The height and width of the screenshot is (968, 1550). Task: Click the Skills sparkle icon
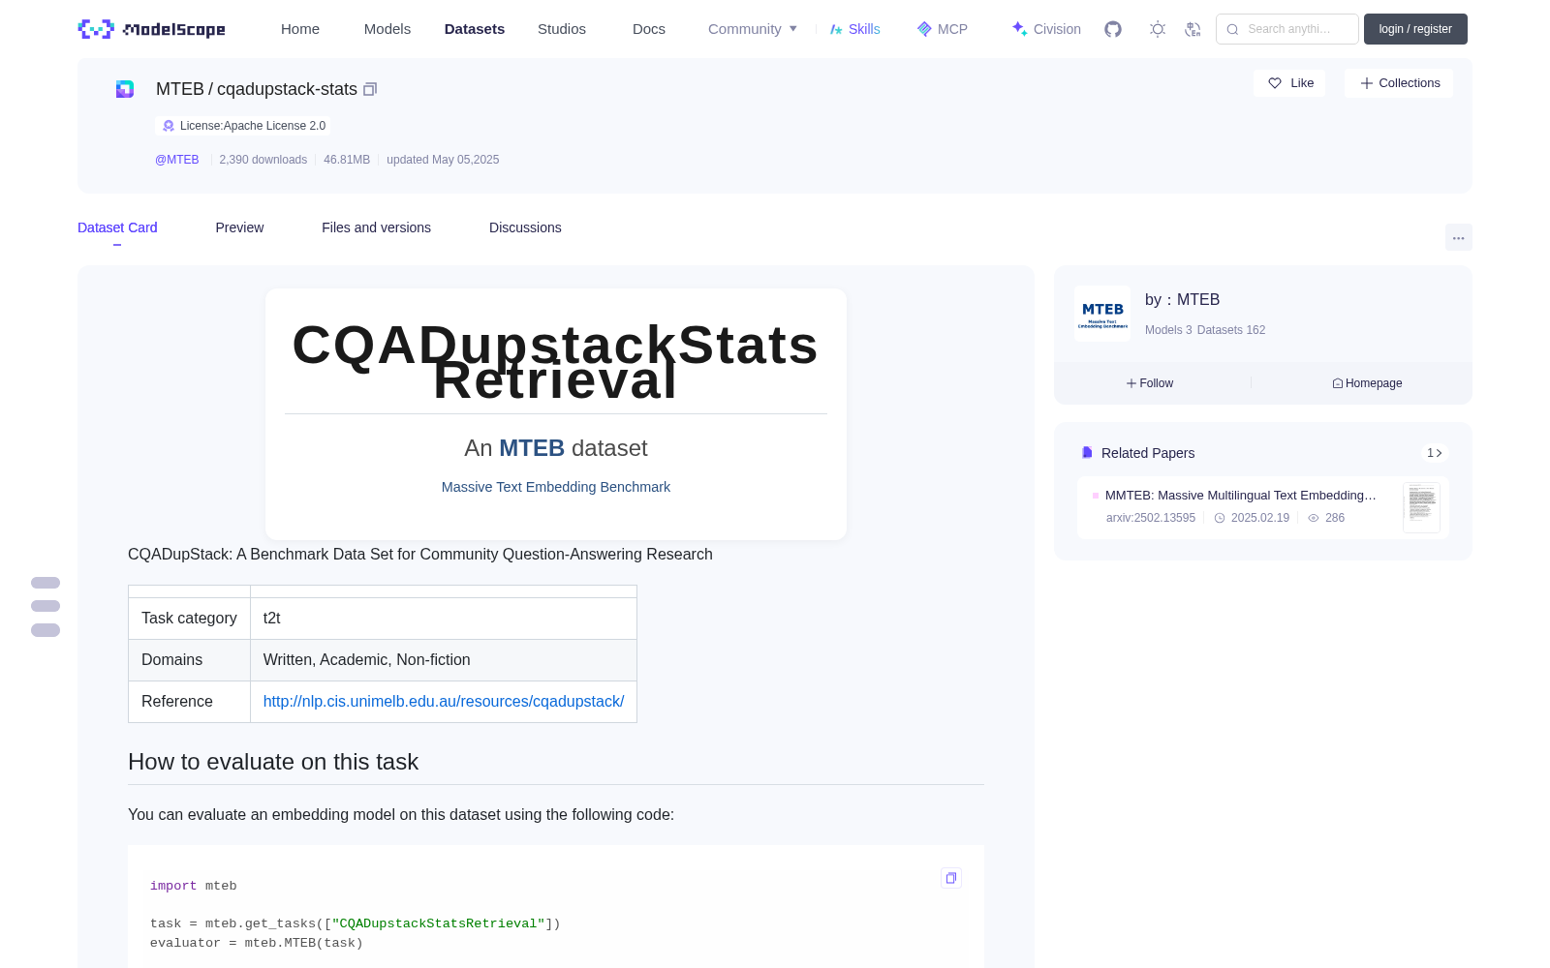[836, 29]
